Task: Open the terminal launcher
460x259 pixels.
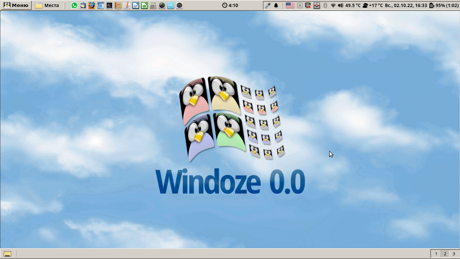Action: click(109, 5)
